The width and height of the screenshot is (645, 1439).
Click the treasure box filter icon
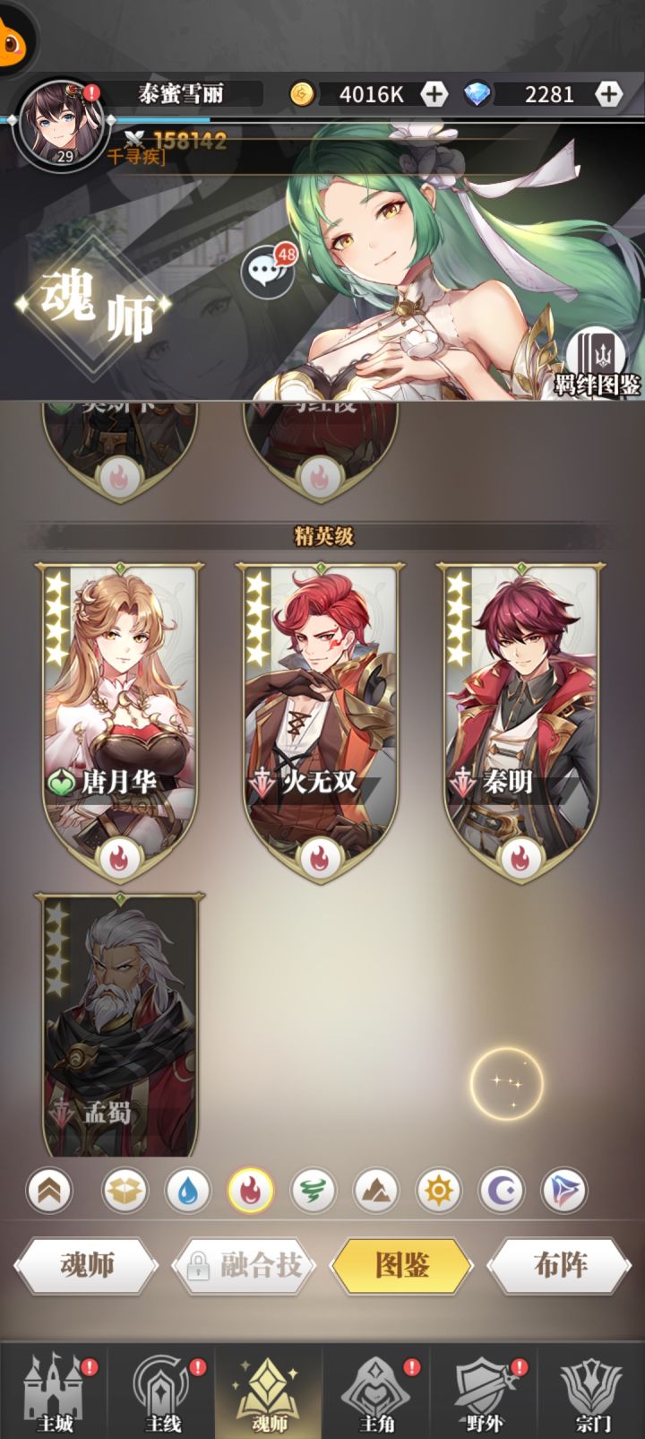coord(125,1191)
